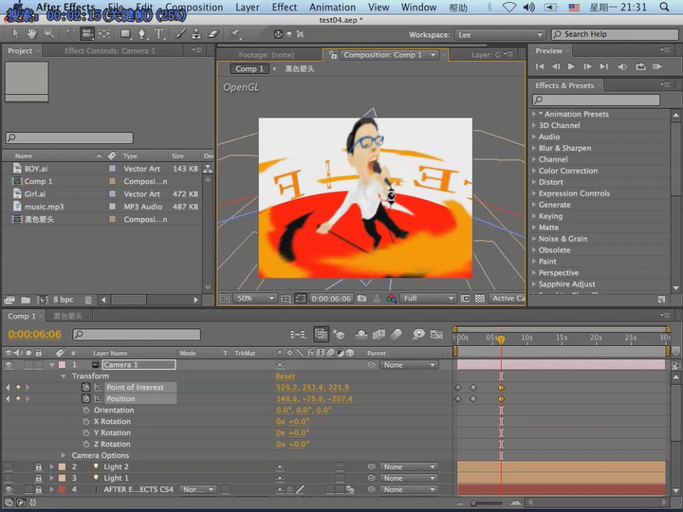Screen dimensions: 683x512
Task: Toggle transparency grid in viewer
Action: [480, 299]
